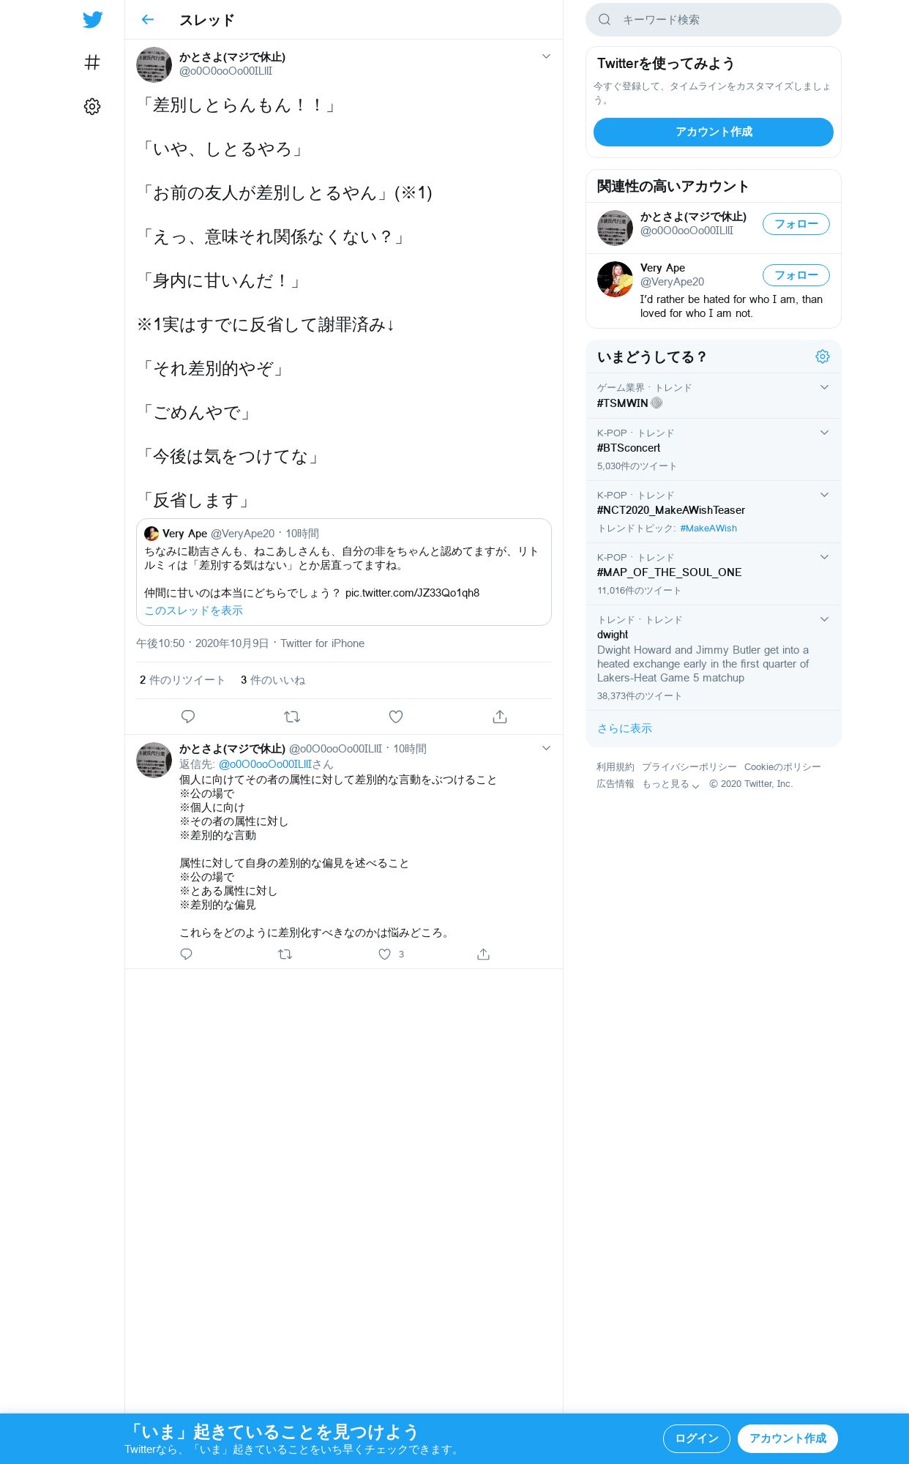Screen dimensions: 909x1464
Task: Reply to the main tweet
Action: click(188, 717)
